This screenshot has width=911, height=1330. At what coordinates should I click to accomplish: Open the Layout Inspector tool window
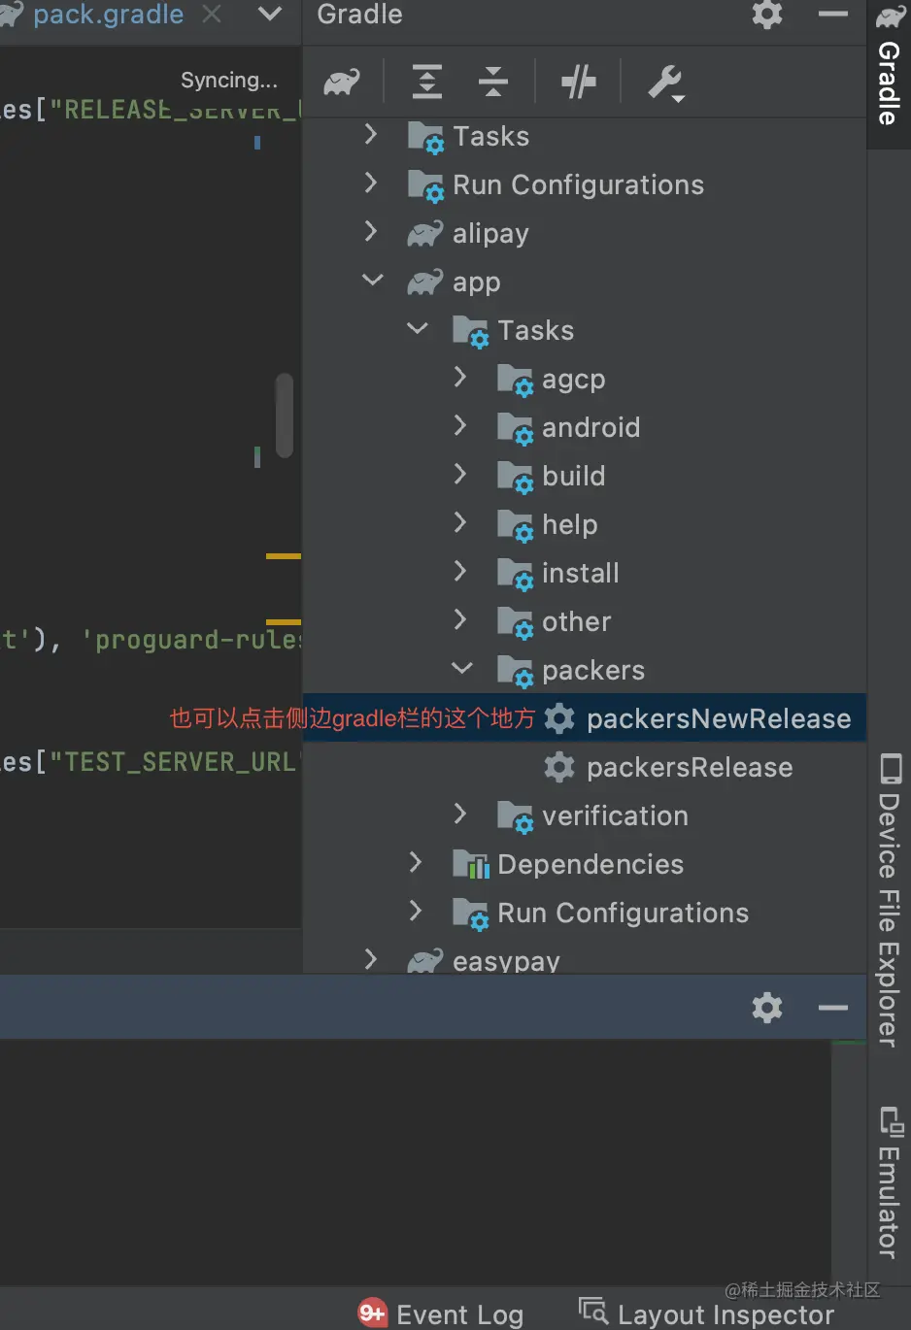pyautogui.click(x=706, y=1314)
